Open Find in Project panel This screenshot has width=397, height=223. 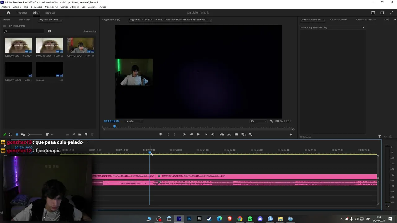[74, 135]
